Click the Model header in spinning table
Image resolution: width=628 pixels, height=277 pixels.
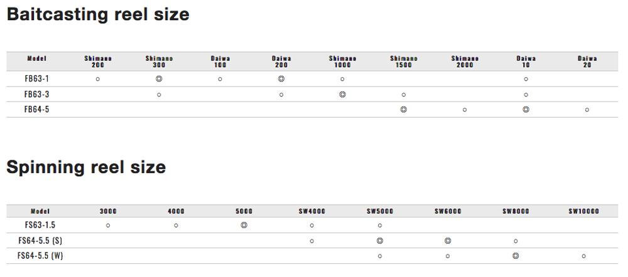pos(39,211)
